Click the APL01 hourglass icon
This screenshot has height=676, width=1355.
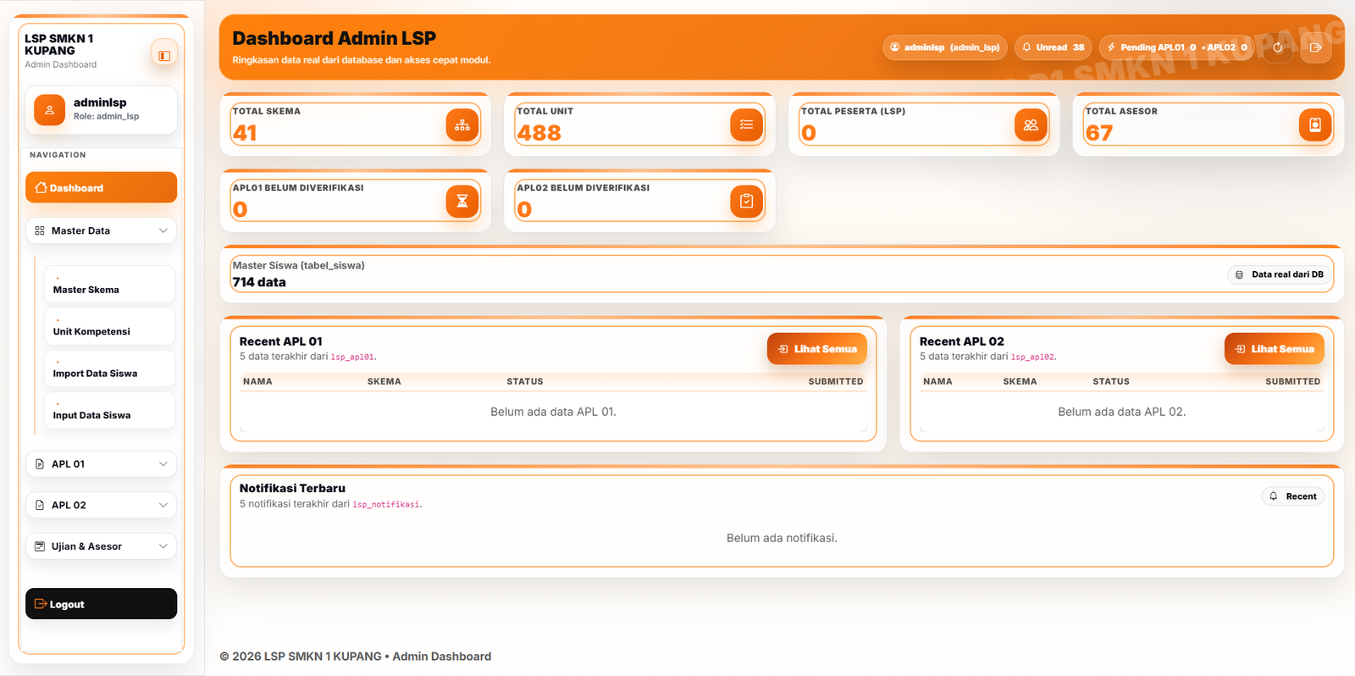coord(462,202)
